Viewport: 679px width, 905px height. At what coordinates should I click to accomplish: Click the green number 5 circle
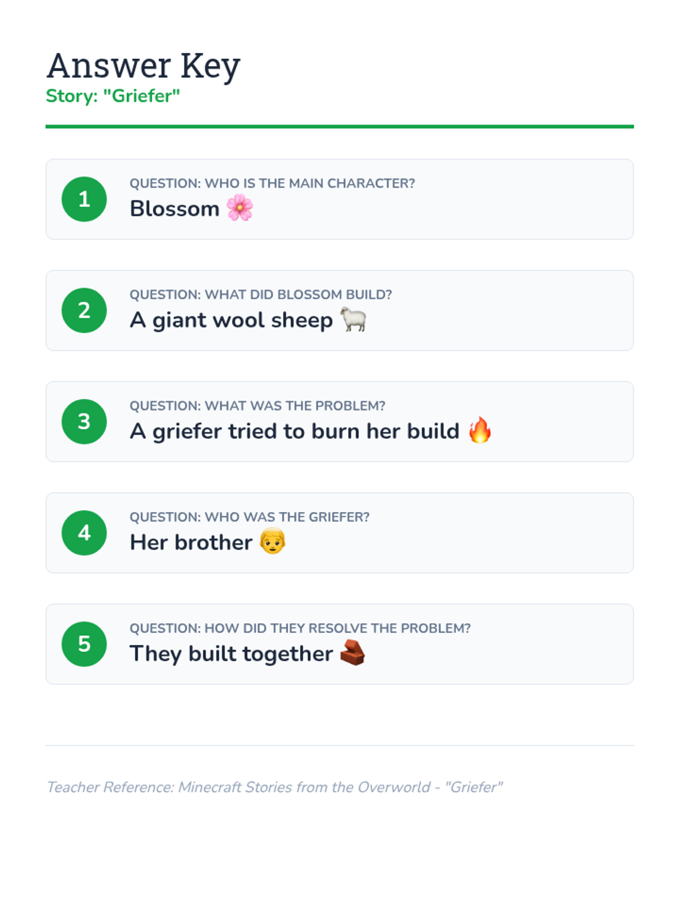click(84, 644)
